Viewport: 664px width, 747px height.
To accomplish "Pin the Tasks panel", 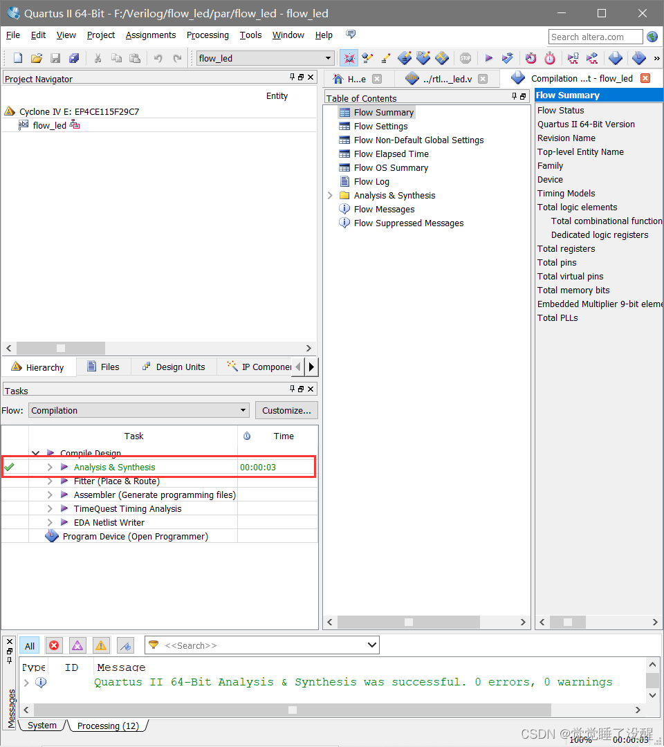I will click(292, 389).
